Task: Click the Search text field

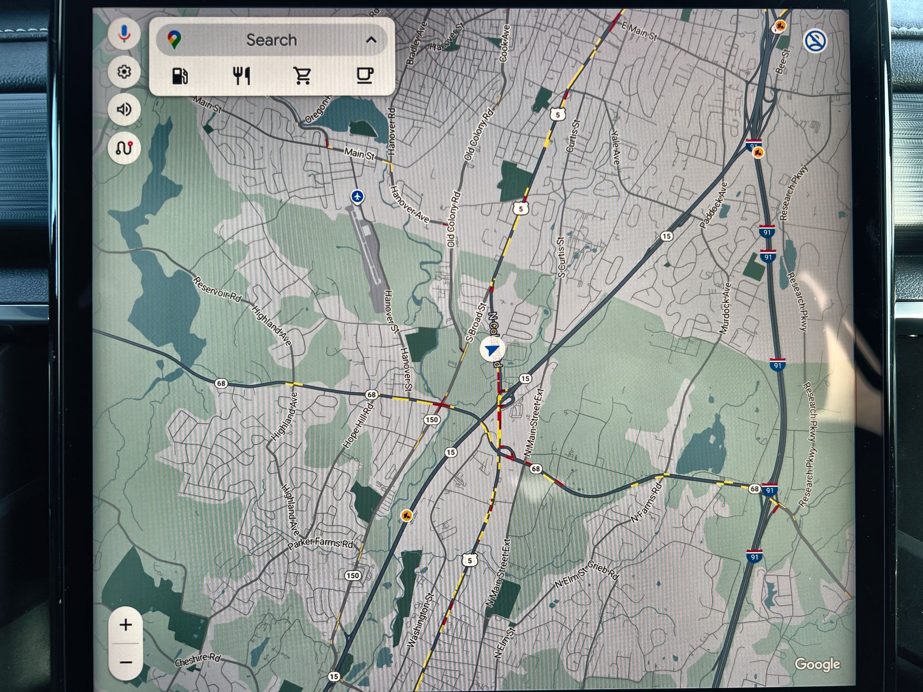Action: [272, 40]
